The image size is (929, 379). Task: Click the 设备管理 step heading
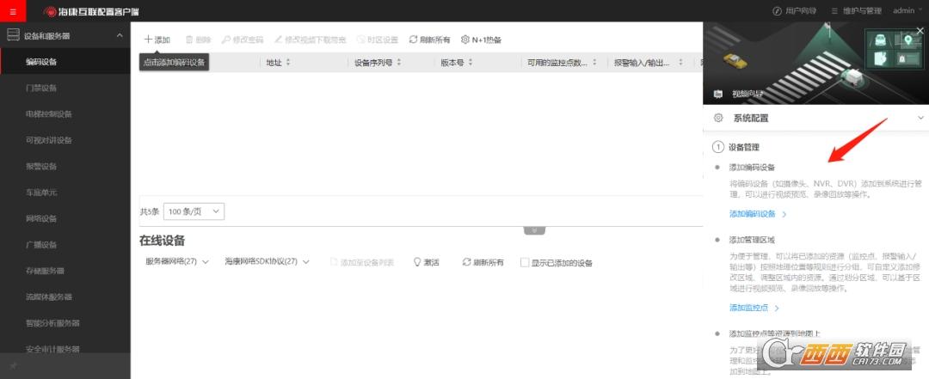[x=743, y=147]
